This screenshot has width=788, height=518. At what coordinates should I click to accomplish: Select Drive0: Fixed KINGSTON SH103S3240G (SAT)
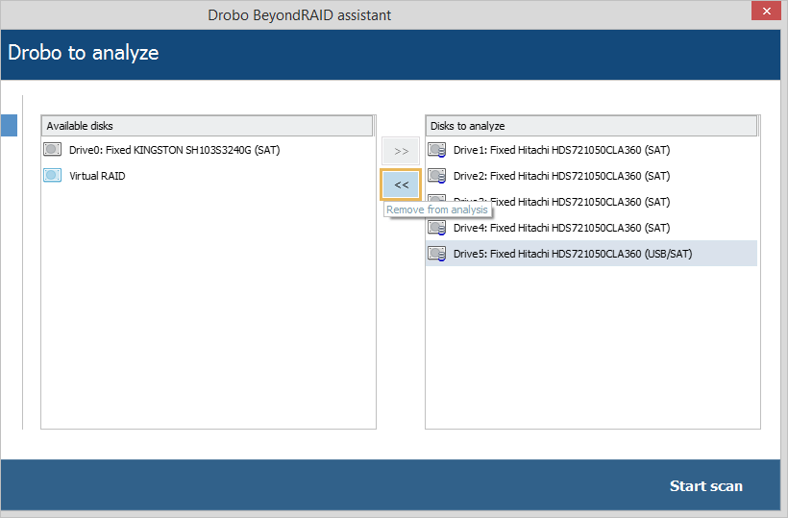click(x=209, y=150)
